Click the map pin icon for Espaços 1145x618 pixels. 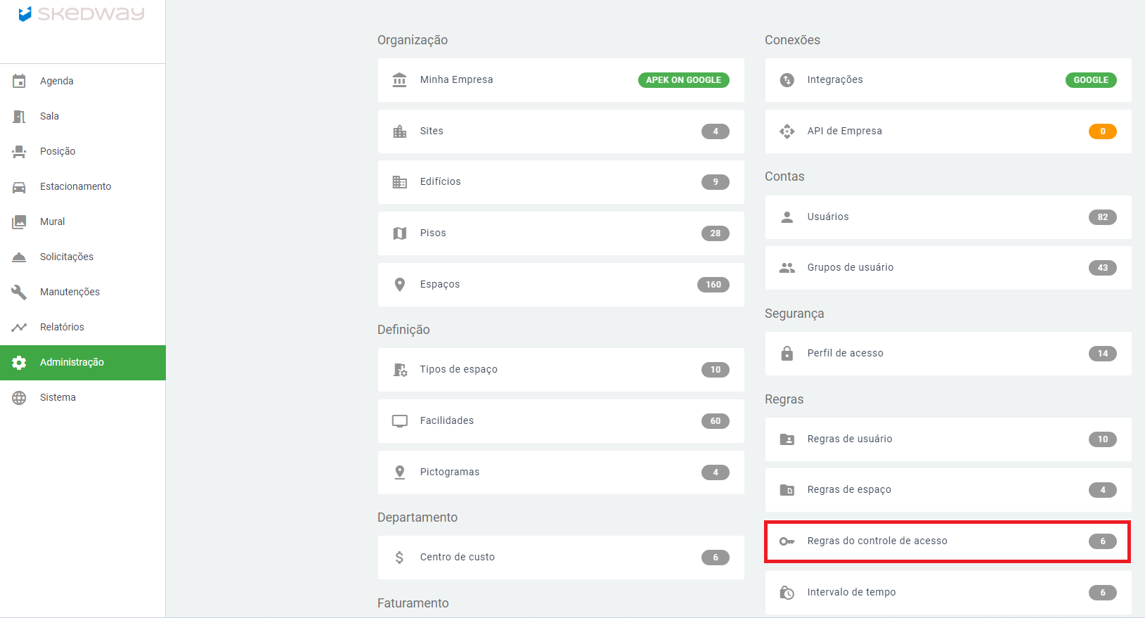pyautogui.click(x=399, y=285)
